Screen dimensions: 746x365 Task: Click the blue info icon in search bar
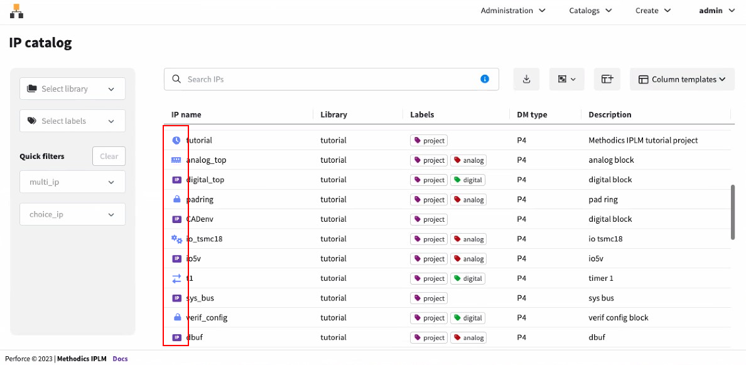tap(485, 79)
